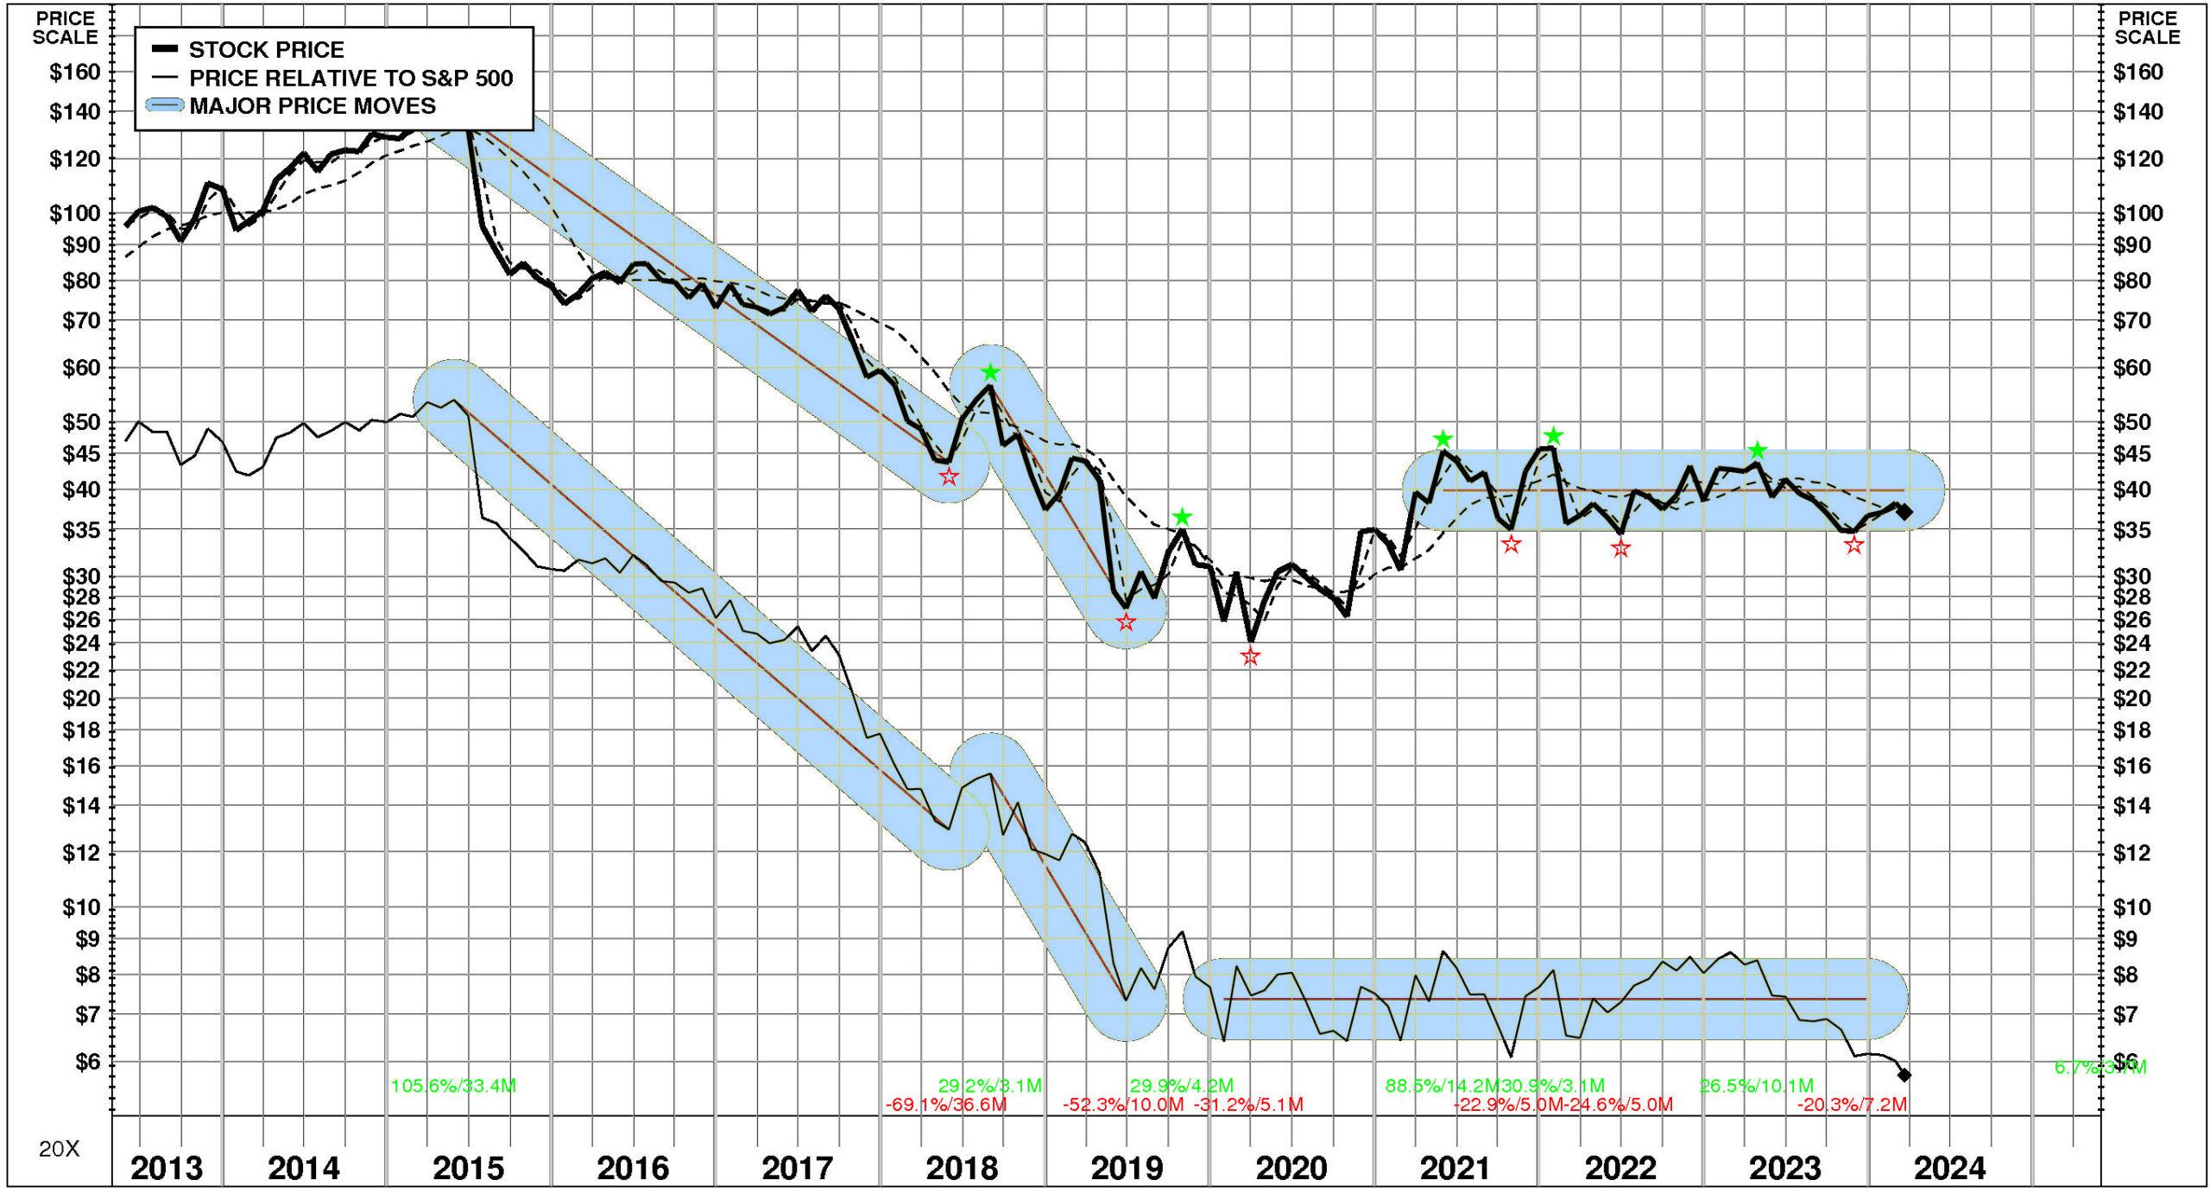Click the red star at the 2020 low
Image resolution: width=2210 pixels, height=1193 pixels.
coord(1250,657)
